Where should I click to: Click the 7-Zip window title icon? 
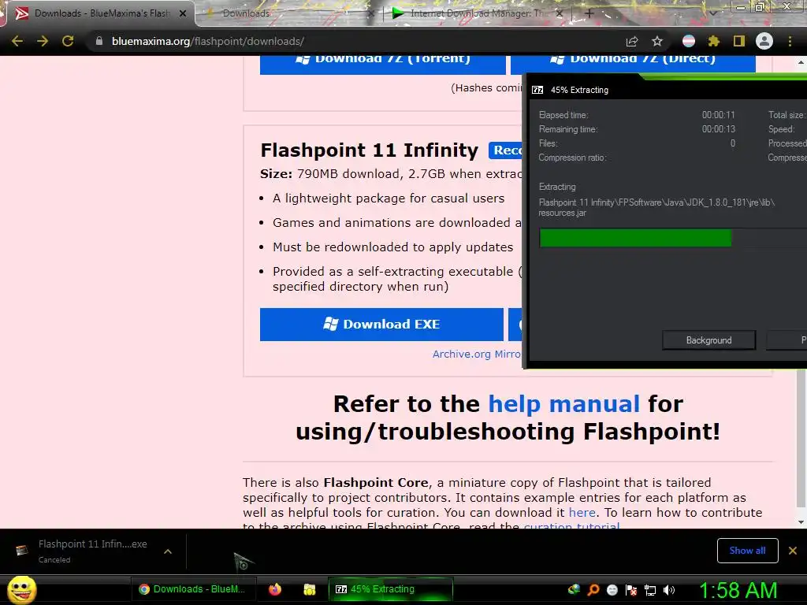click(x=537, y=90)
